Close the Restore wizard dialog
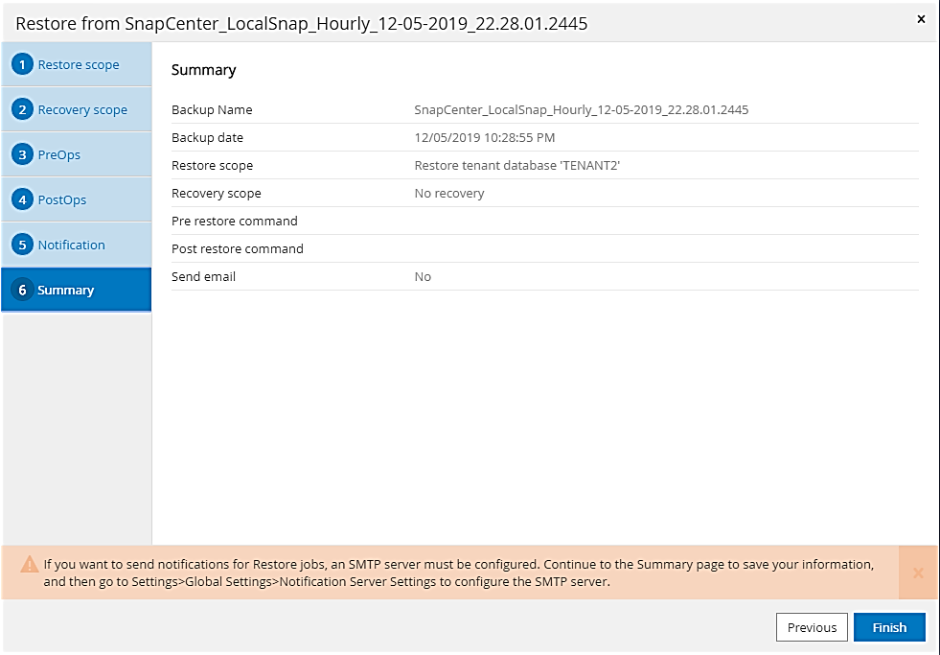This screenshot has width=940, height=655. tap(921, 19)
